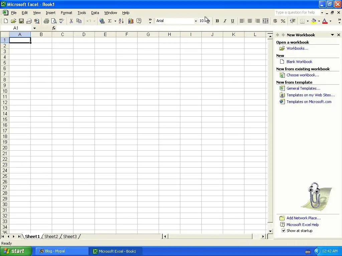
Task: Open the Fill Color palette dropdown arrow
Action: click(319, 21)
